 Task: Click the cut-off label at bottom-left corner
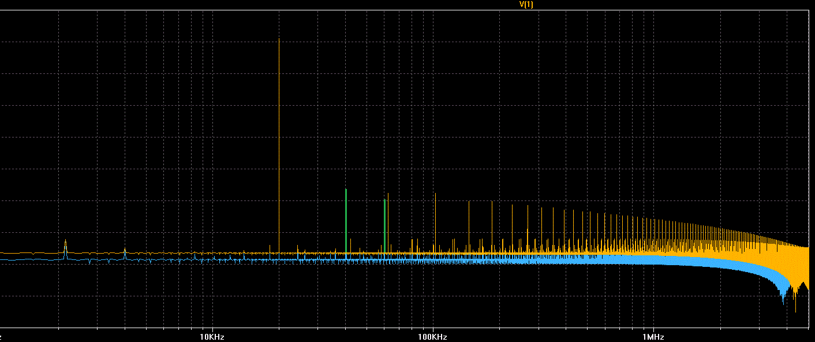tap(2, 337)
